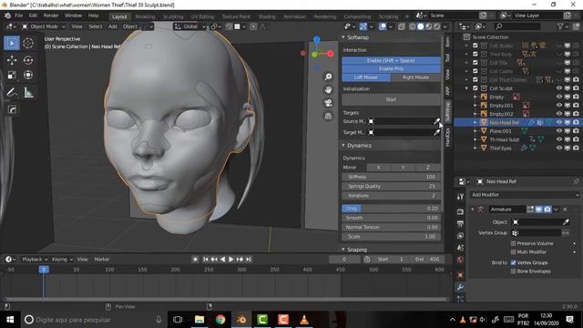The height and width of the screenshot is (328, 583).
Task: Click the Stiffness slider
Action: click(391, 177)
